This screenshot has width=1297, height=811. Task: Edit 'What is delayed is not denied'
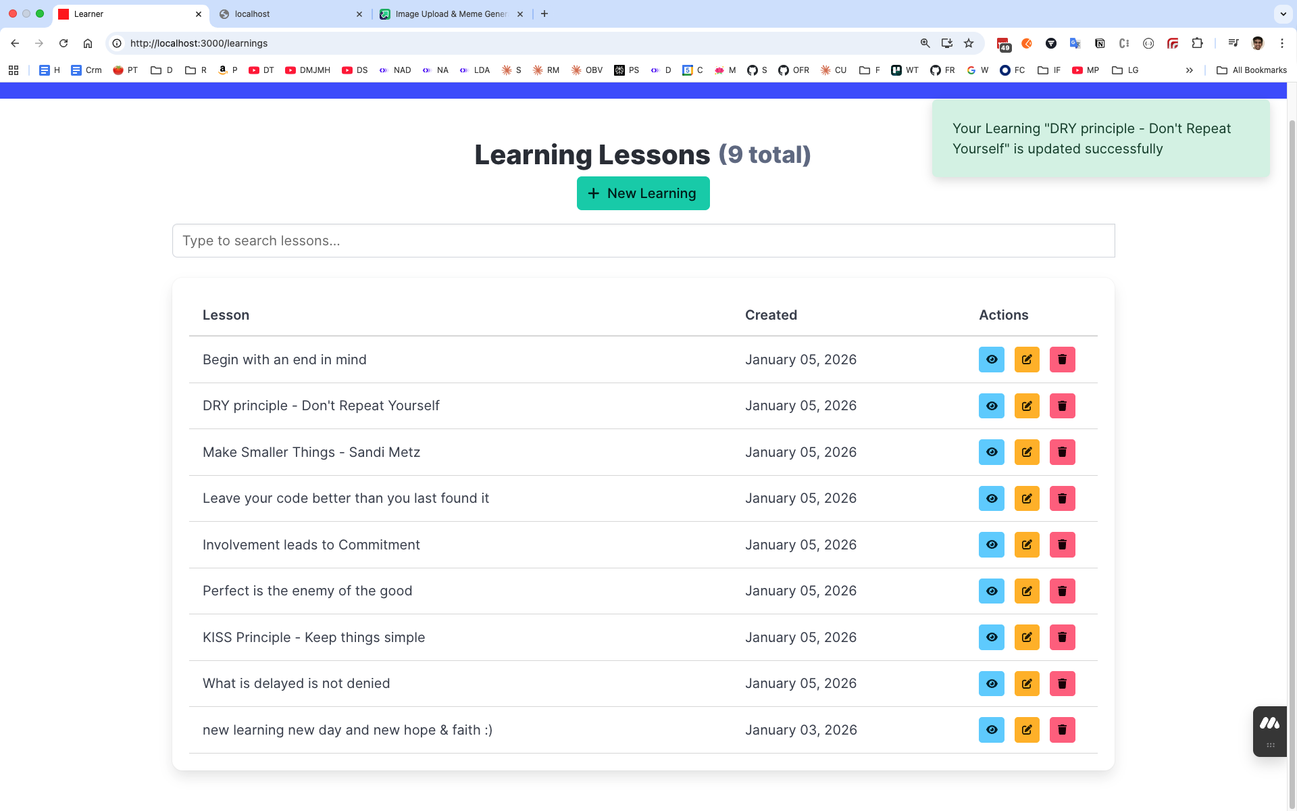click(1026, 684)
